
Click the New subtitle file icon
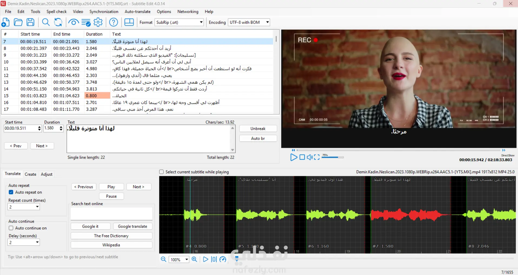(6, 22)
